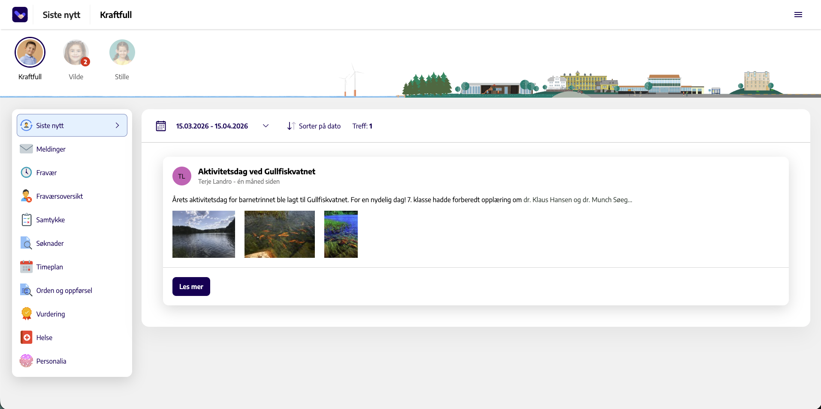Image resolution: width=821 pixels, height=409 pixels.
Task: Select Kraftfull's profile avatar
Action: (x=30, y=52)
